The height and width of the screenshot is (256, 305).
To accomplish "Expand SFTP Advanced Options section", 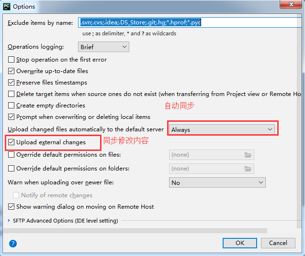I will click(x=9, y=221).
